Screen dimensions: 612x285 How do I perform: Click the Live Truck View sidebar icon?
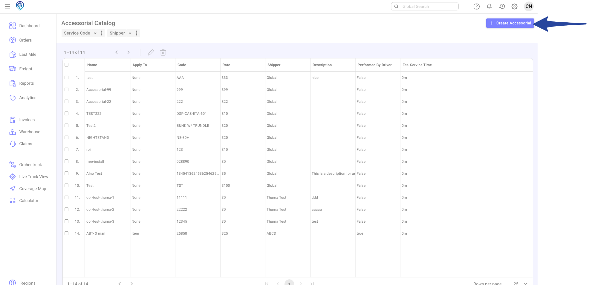coord(13,176)
